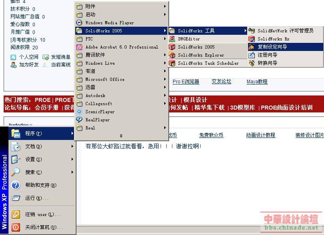
Task: Open the highlighted SolidWorks 2005 folder entry
Action: tap(121, 31)
